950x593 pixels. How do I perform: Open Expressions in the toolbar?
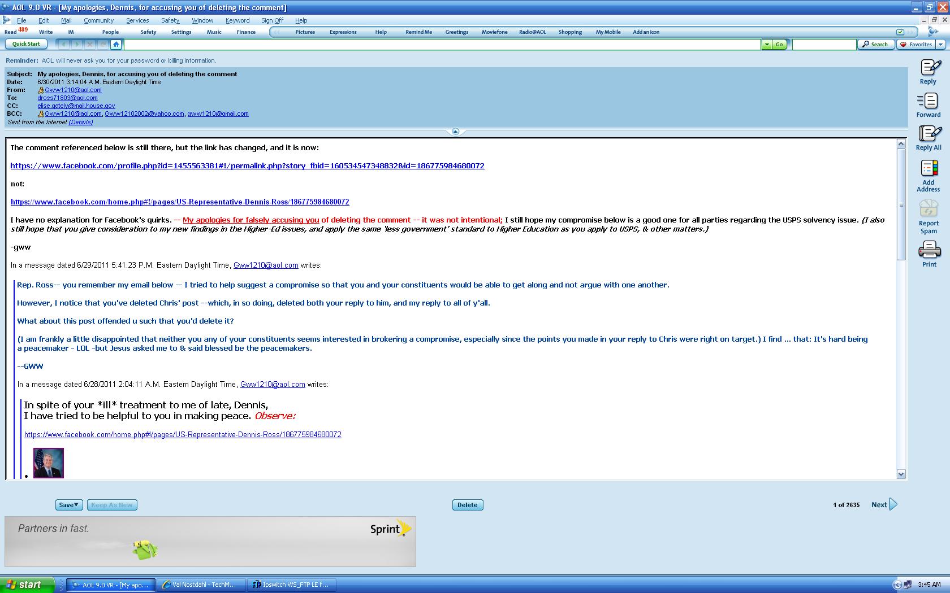343,32
